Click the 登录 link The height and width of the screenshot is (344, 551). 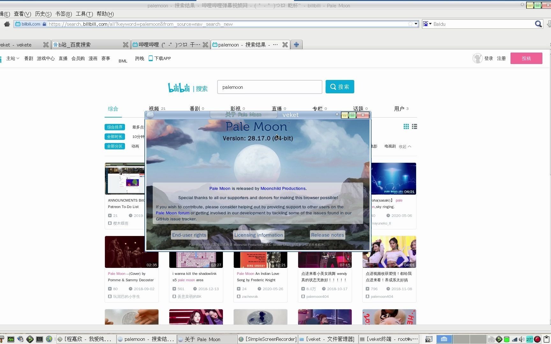tap(489, 58)
